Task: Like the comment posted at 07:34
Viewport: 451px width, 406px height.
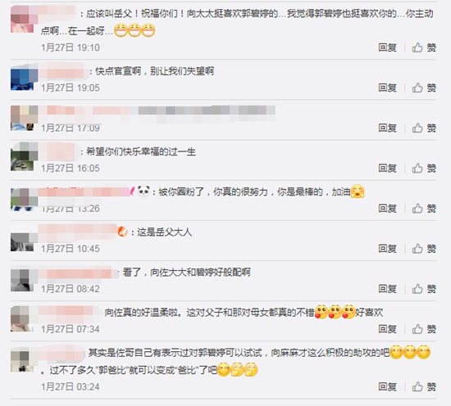Action: (424, 329)
